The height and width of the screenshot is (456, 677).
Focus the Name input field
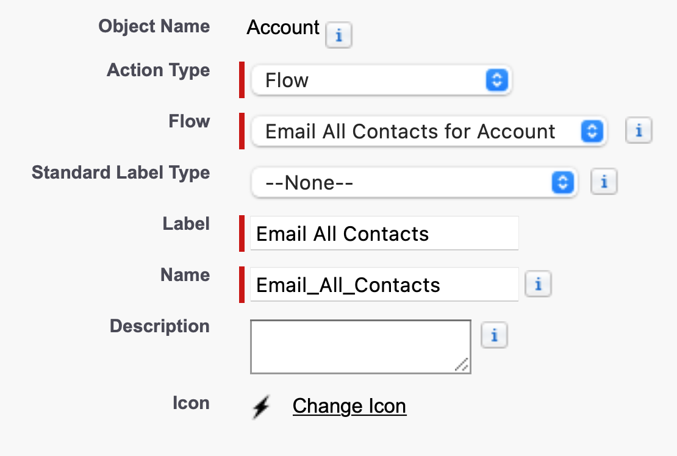pos(384,284)
